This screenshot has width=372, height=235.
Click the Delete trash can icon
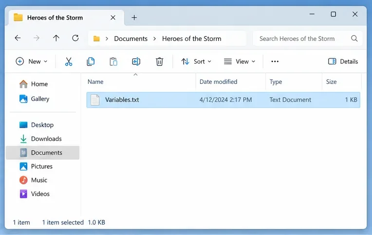pos(159,61)
